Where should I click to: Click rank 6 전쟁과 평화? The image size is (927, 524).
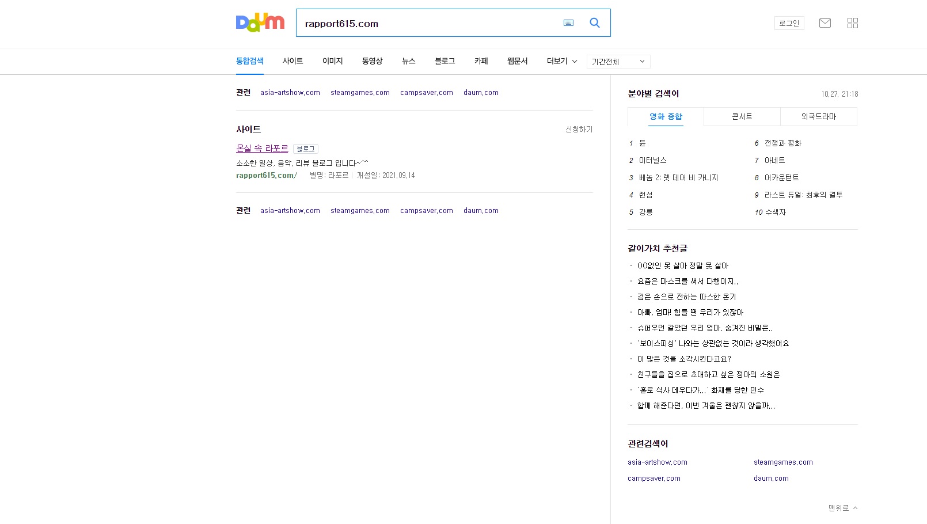(x=783, y=143)
